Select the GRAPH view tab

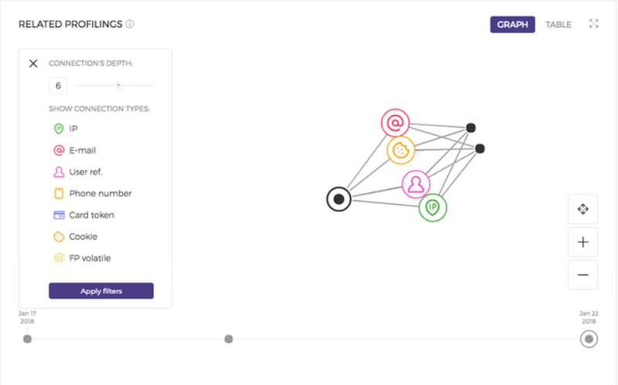(512, 25)
